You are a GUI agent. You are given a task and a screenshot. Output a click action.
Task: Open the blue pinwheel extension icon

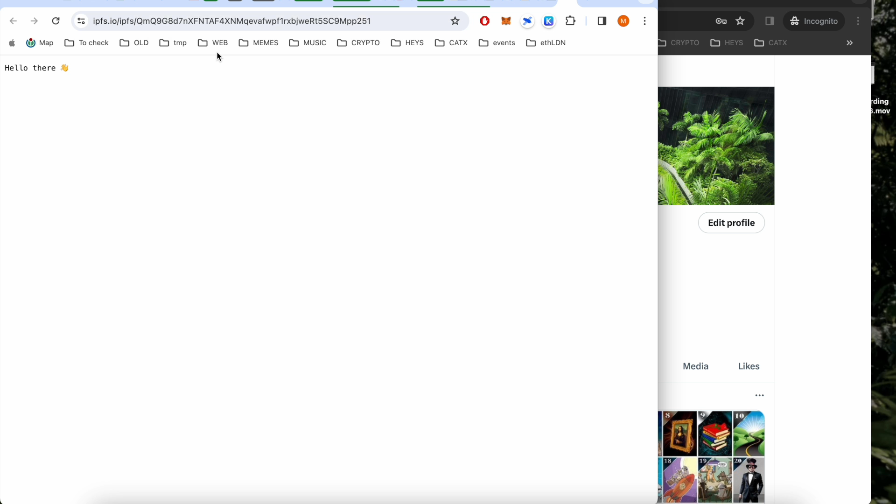(527, 21)
